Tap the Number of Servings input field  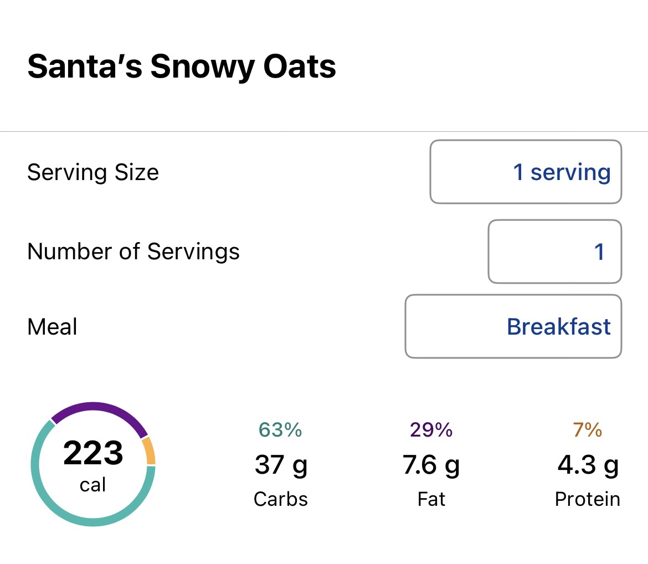(x=554, y=252)
